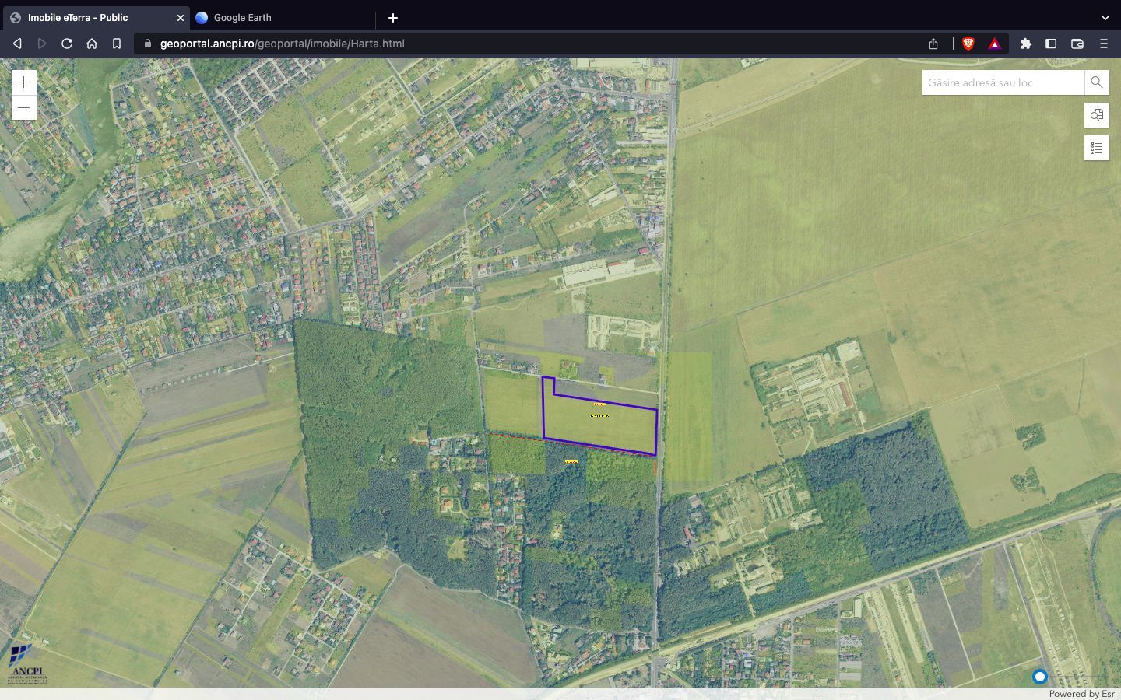The height and width of the screenshot is (700, 1121).
Task: Expand the tab search dropdown
Action: pyautogui.click(x=1105, y=17)
